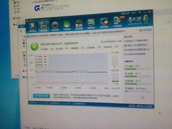
Task: Click the 主板温度 48℃ progress bar
Action: (138, 84)
